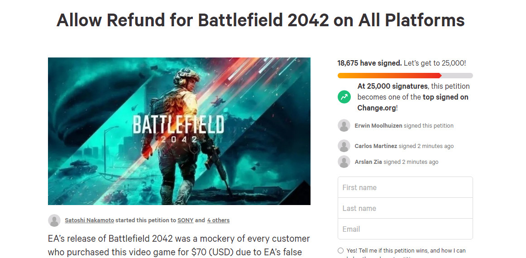Click the Erwin Moolhuizen signer name
This screenshot has height=258, width=526.
coord(378,126)
